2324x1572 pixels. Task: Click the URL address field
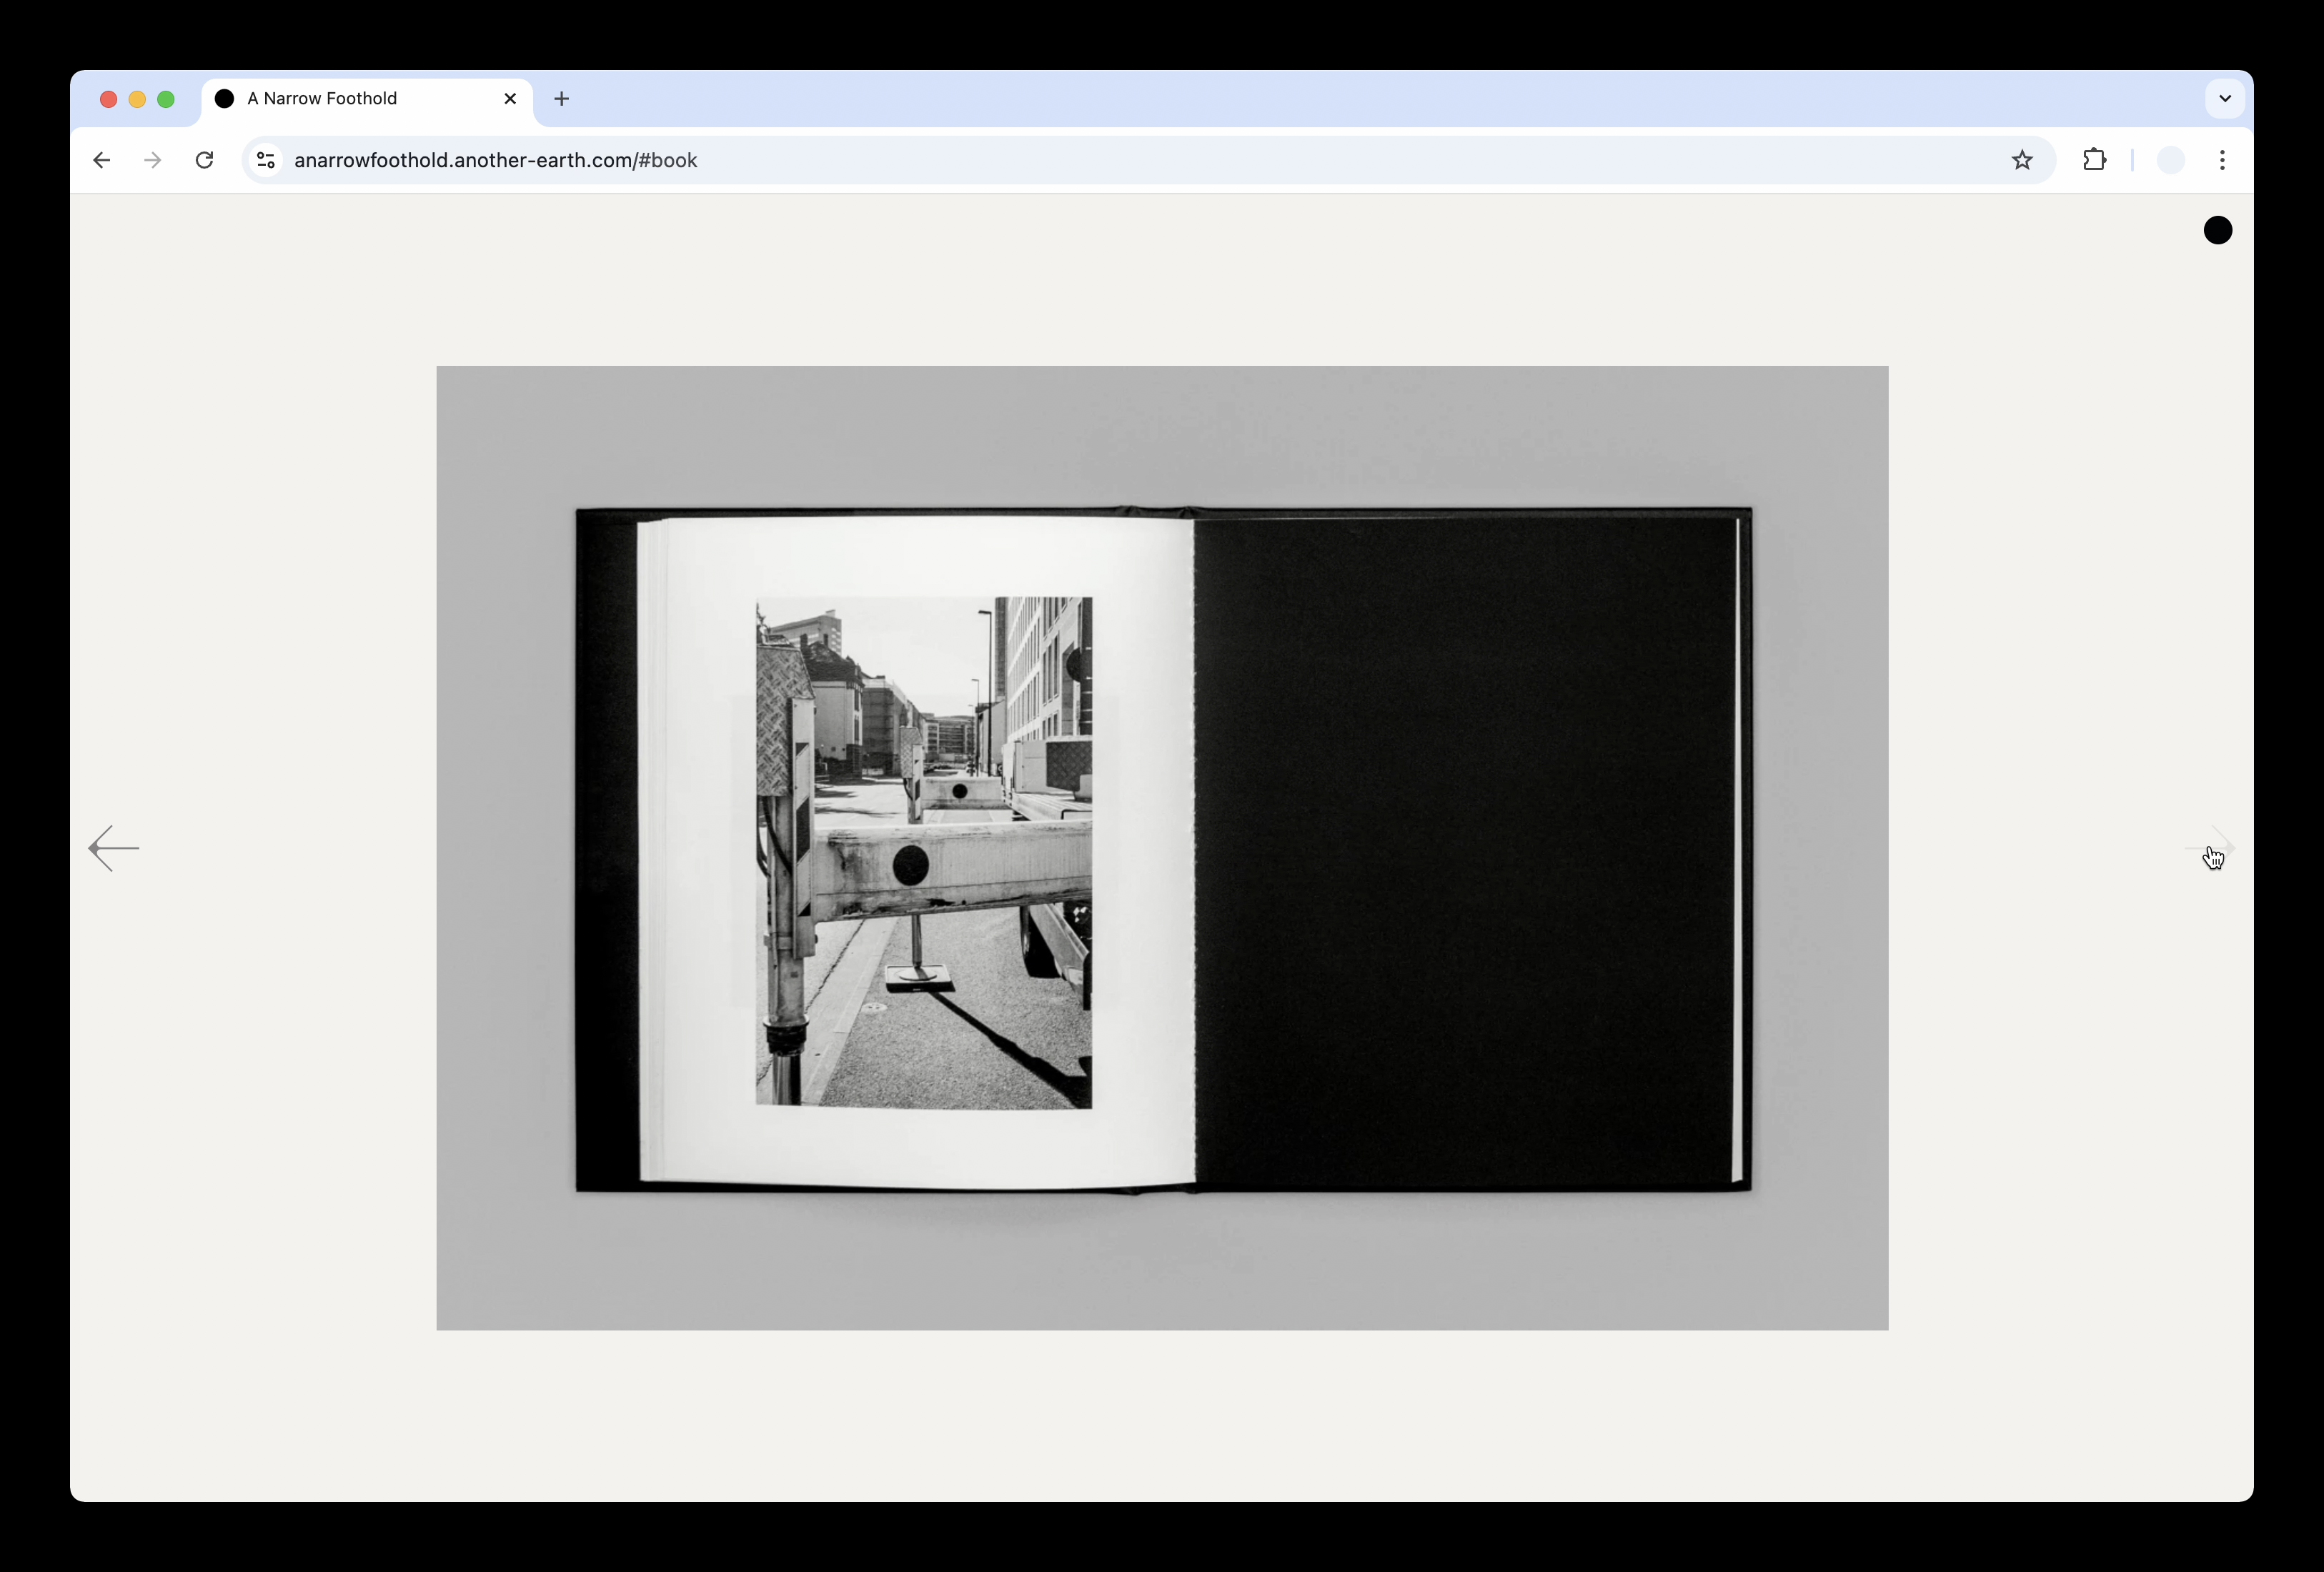point(1100,160)
